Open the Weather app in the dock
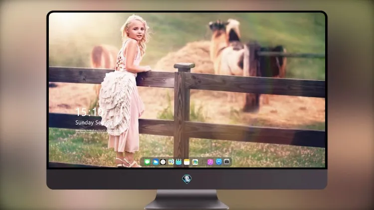 pos(156,162)
